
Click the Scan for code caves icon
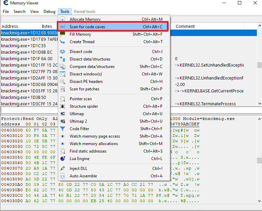point(63,27)
